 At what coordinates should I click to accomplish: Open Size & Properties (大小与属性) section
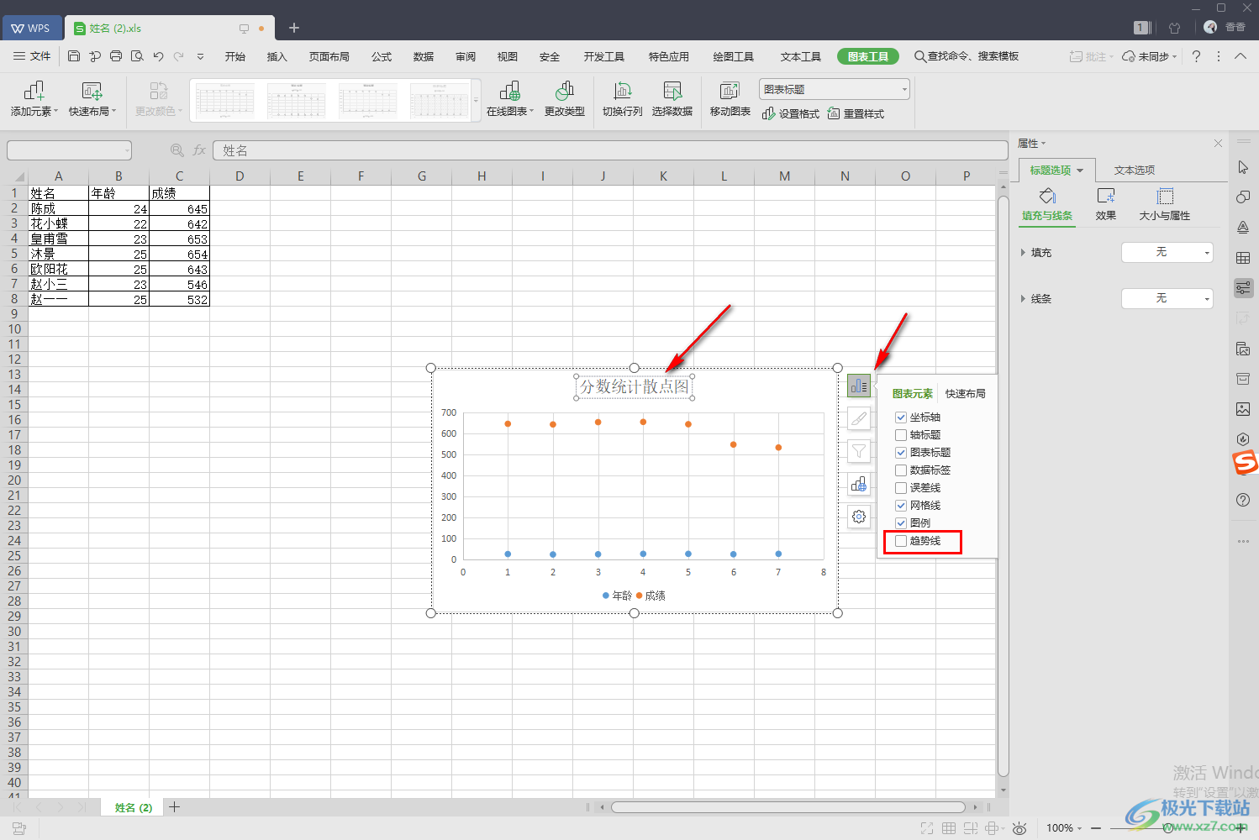tap(1164, 204)
